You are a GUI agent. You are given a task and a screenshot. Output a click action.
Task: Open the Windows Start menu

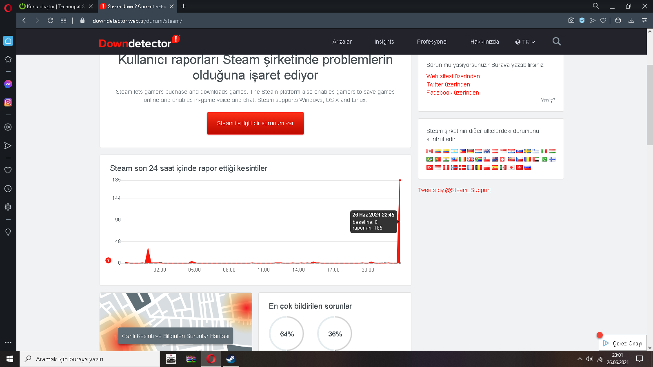10,359
